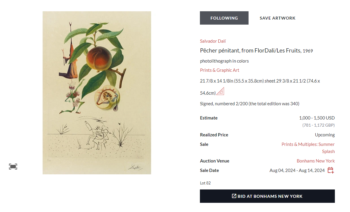This screenshot has width=350, height=212.
Task: Click the ruler icon beside the dimensions
Action: coord(220,91)
